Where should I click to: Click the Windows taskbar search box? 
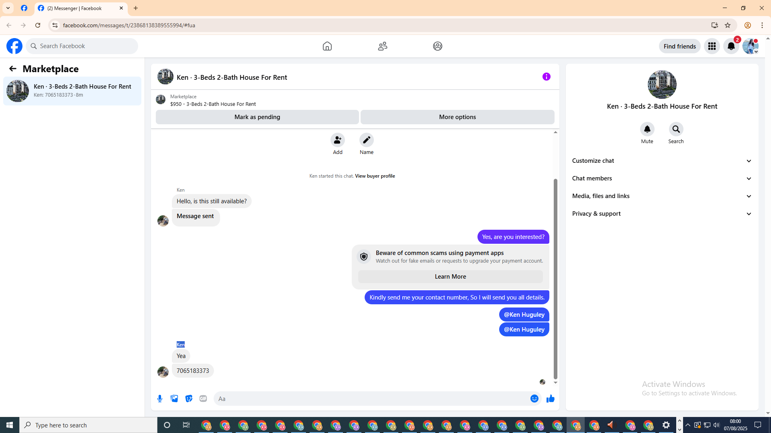[88, 425]
